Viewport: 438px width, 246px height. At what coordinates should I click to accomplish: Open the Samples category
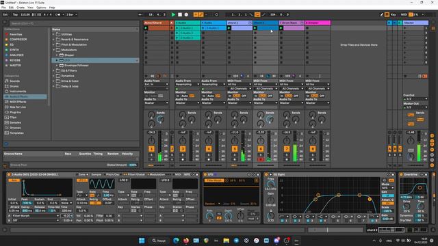pos(15,123)
